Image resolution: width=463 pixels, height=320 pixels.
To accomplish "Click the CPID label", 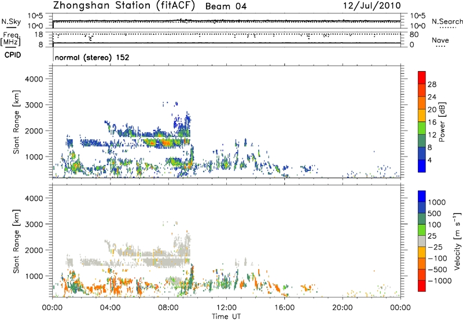I will click(13, 55).
